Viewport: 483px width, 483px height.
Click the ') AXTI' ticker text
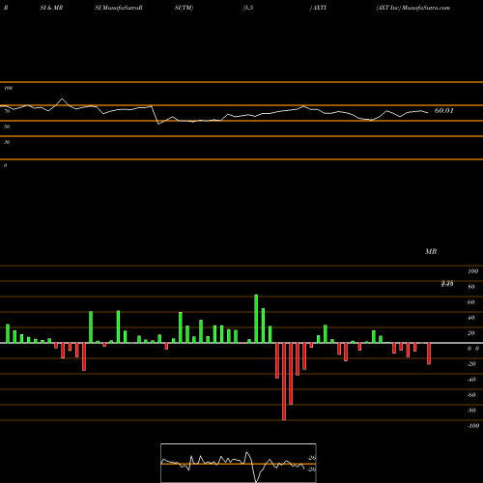pyautogui.click(x=318, y=8)
